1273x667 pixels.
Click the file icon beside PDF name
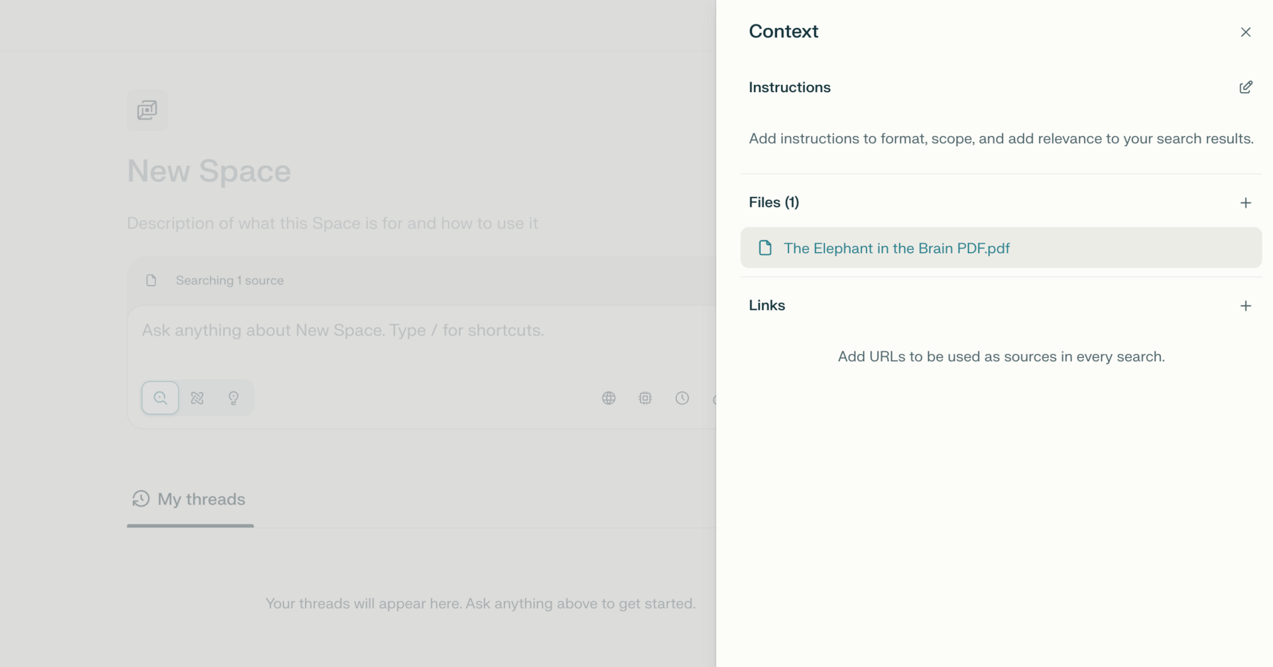tap(765, 248)
